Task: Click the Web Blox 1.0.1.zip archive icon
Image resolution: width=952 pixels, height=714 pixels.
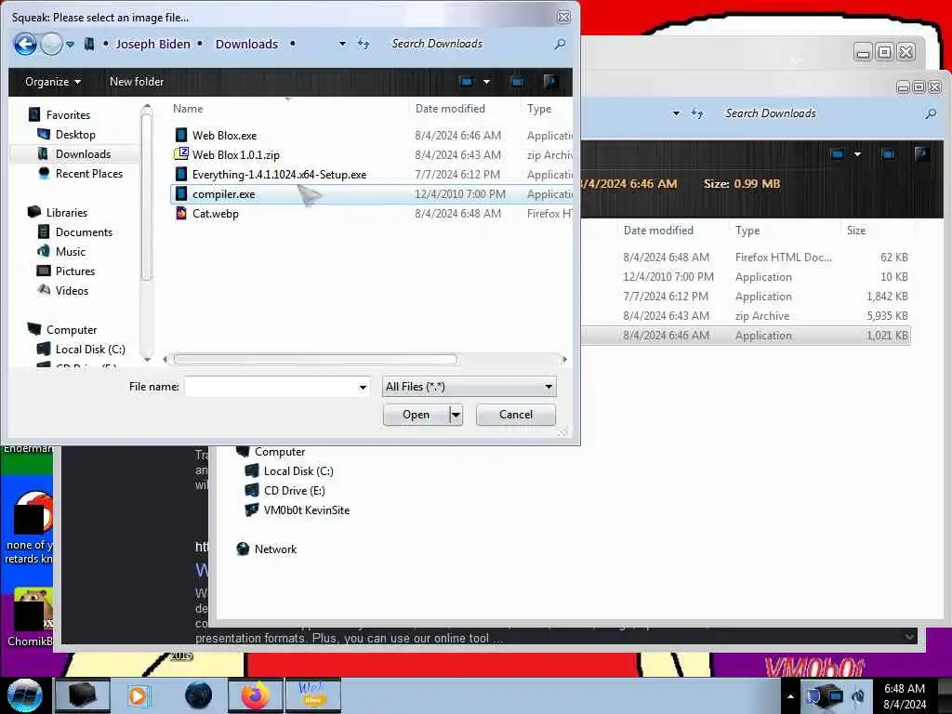Action: pos(181,154)
